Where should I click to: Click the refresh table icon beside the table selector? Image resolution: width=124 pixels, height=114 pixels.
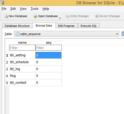(x=123, y=34)
